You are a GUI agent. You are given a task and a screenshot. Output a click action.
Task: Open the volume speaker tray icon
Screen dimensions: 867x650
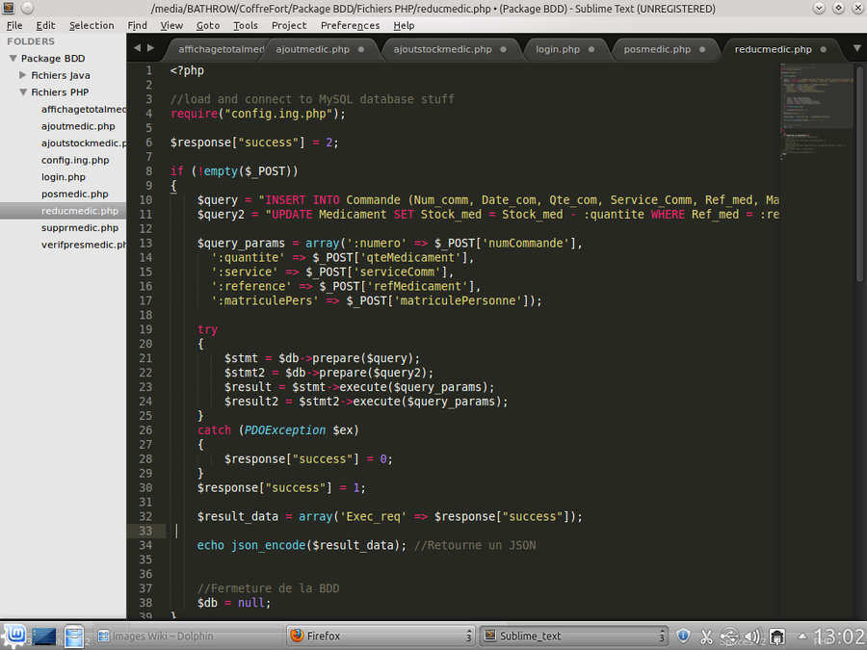point(754,636)
